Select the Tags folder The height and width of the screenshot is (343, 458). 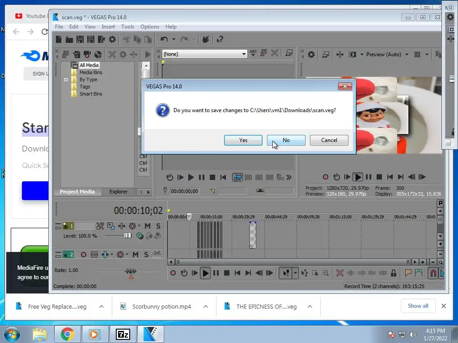85,87
